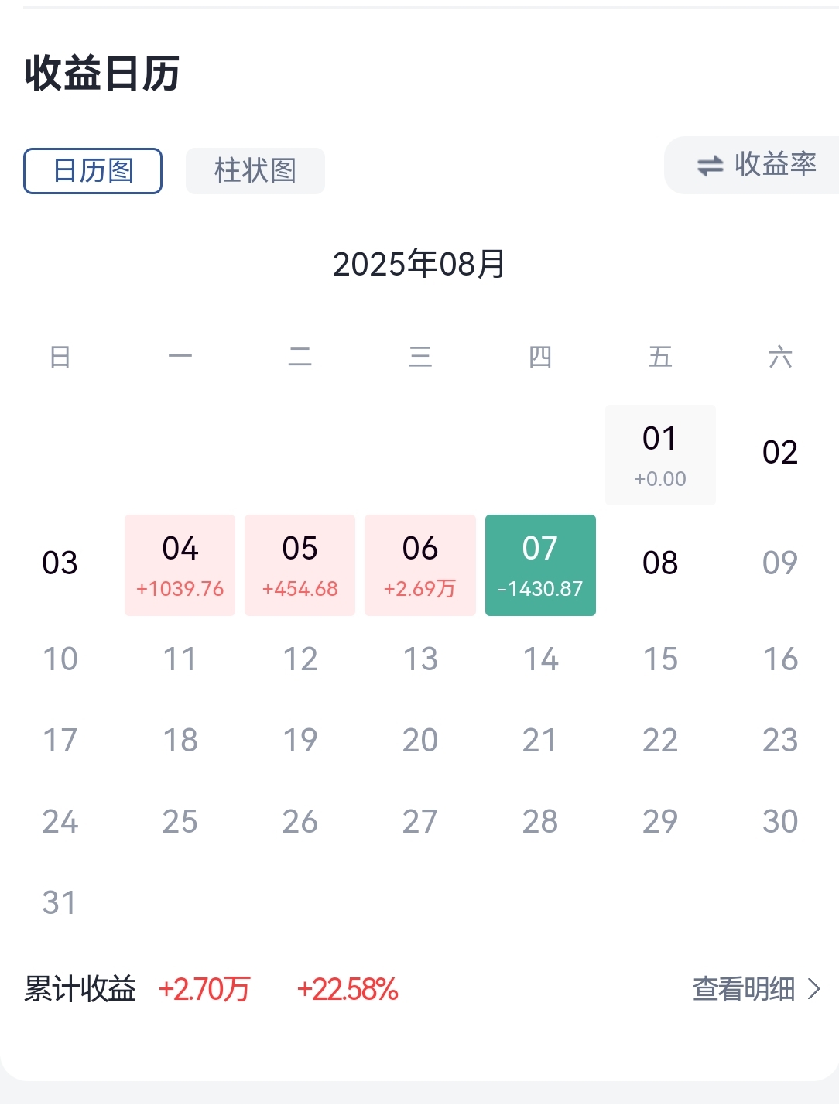Image resolution: width=839 pixels, height=1109 pixels.
Task: Select date 20 on the calendar
Action: click(x=420, y=741)
